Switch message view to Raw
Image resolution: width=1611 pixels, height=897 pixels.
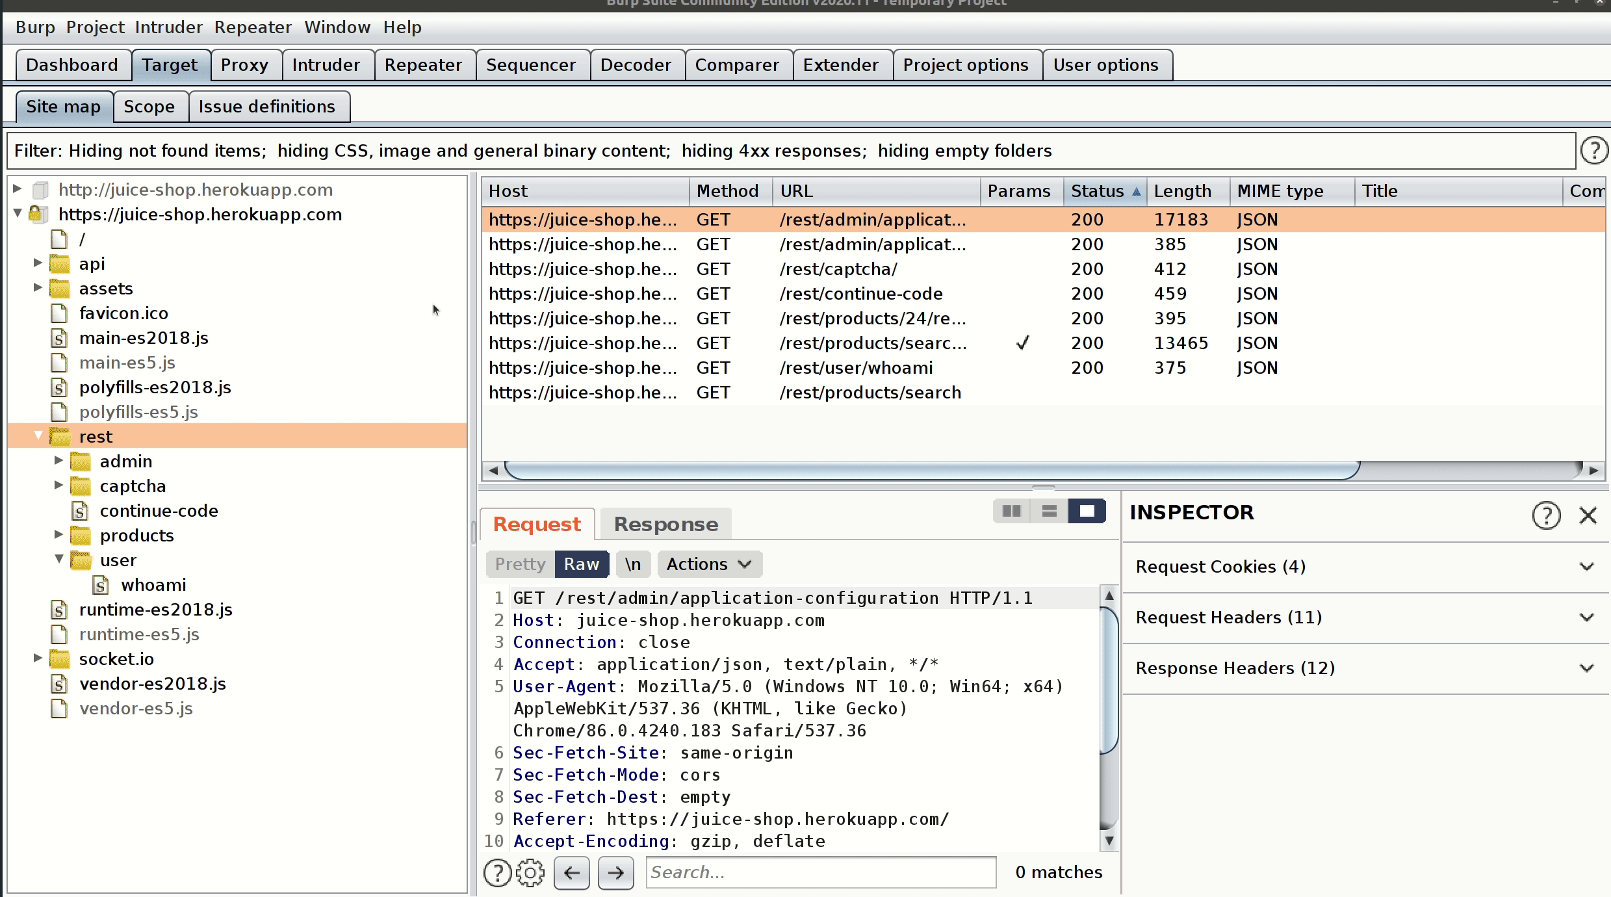(x=582, y=564)
